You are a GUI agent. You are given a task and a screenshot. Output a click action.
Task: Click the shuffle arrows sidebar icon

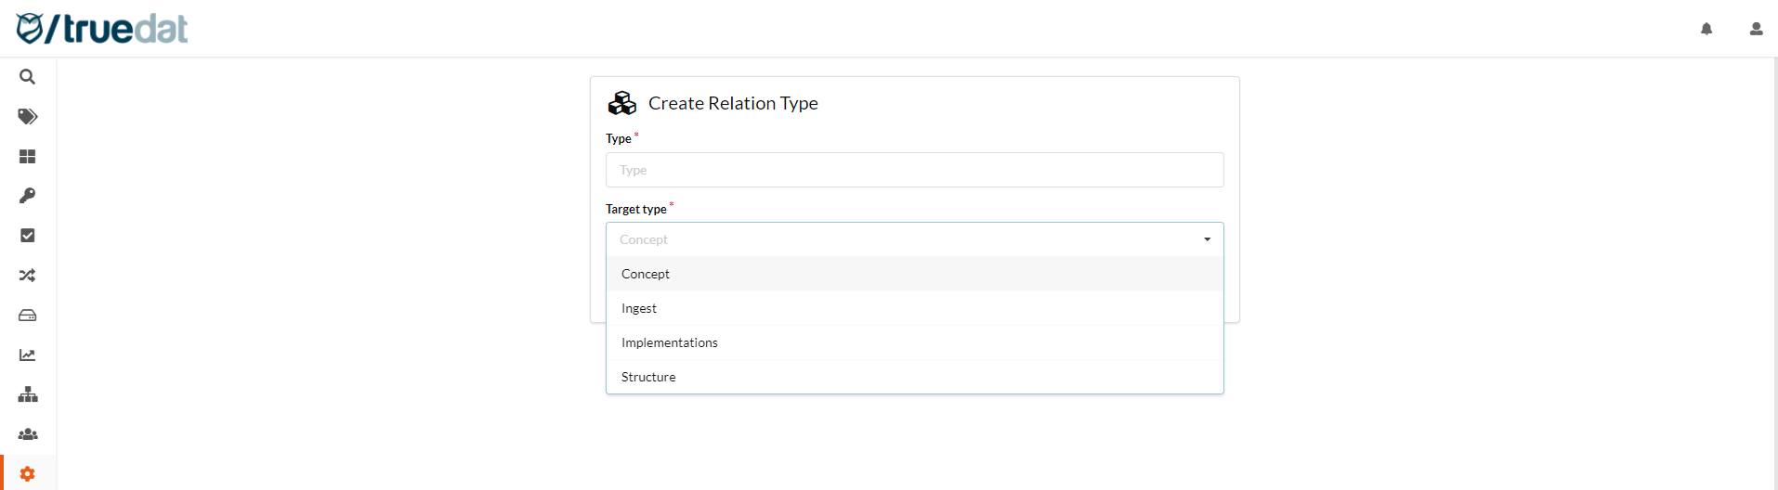[28, 276]
